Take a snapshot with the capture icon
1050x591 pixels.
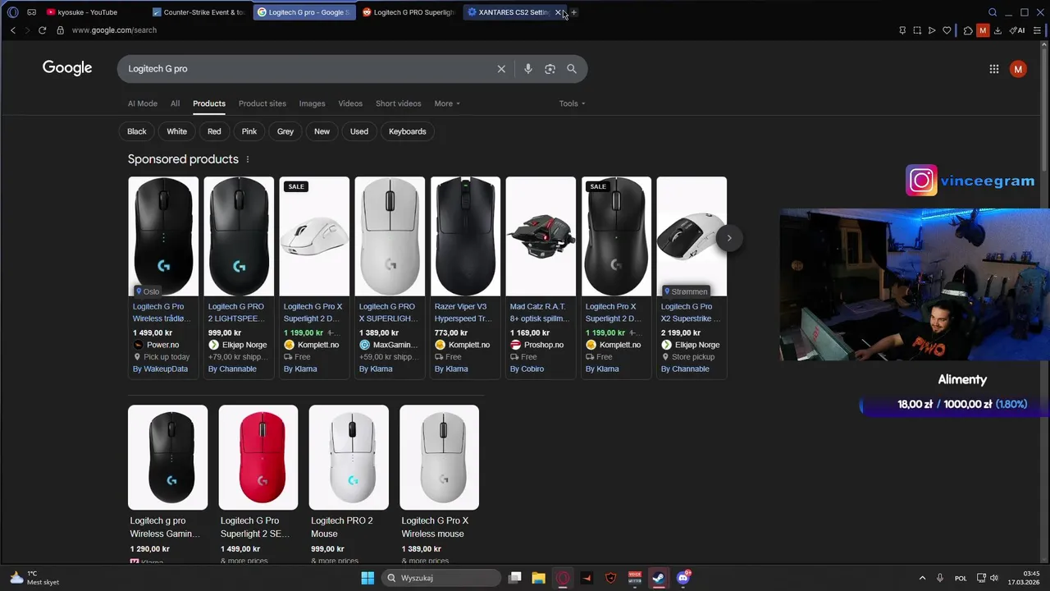click(917, 30)
